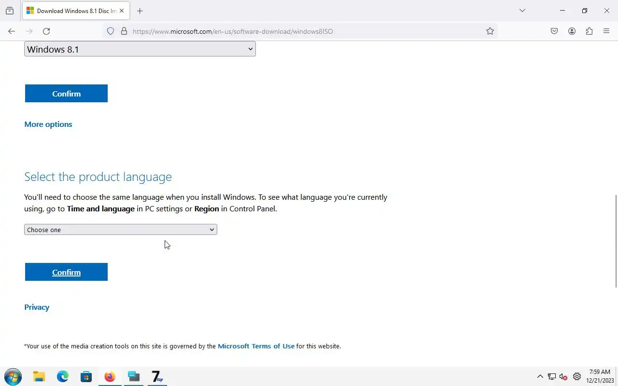Open the settings gear tray icon
The height and width of the screenshot is (386, 618).
(577, 377)
